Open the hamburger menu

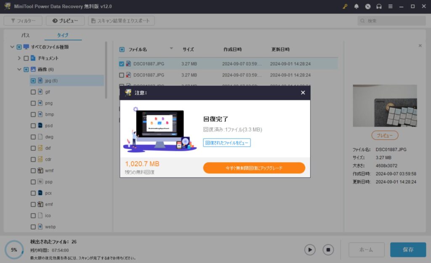[390, 6]
